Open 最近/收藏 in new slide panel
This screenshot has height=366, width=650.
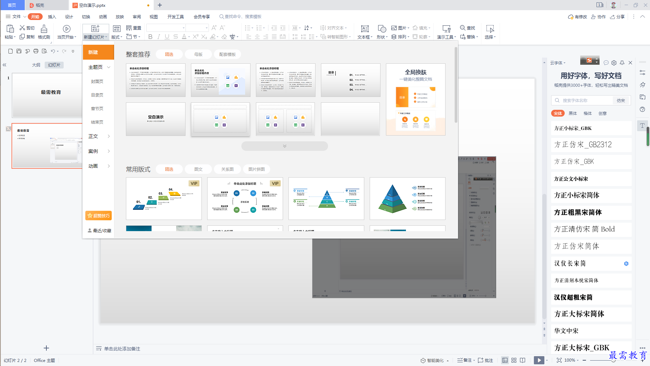click(x=100, y=230)
